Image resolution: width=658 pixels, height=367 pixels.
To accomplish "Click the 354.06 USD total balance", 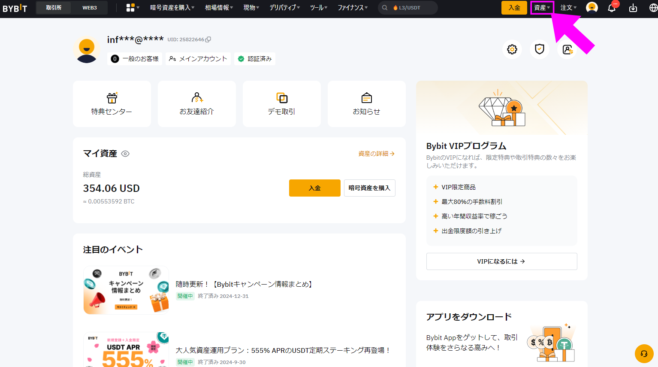I will [112, 188].
